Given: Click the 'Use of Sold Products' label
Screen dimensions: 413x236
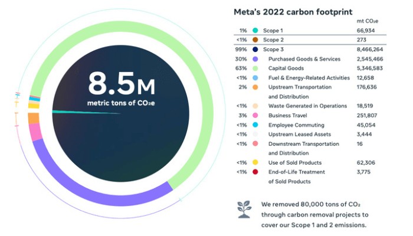Looking at the screenshot, I should click(295, 162).
